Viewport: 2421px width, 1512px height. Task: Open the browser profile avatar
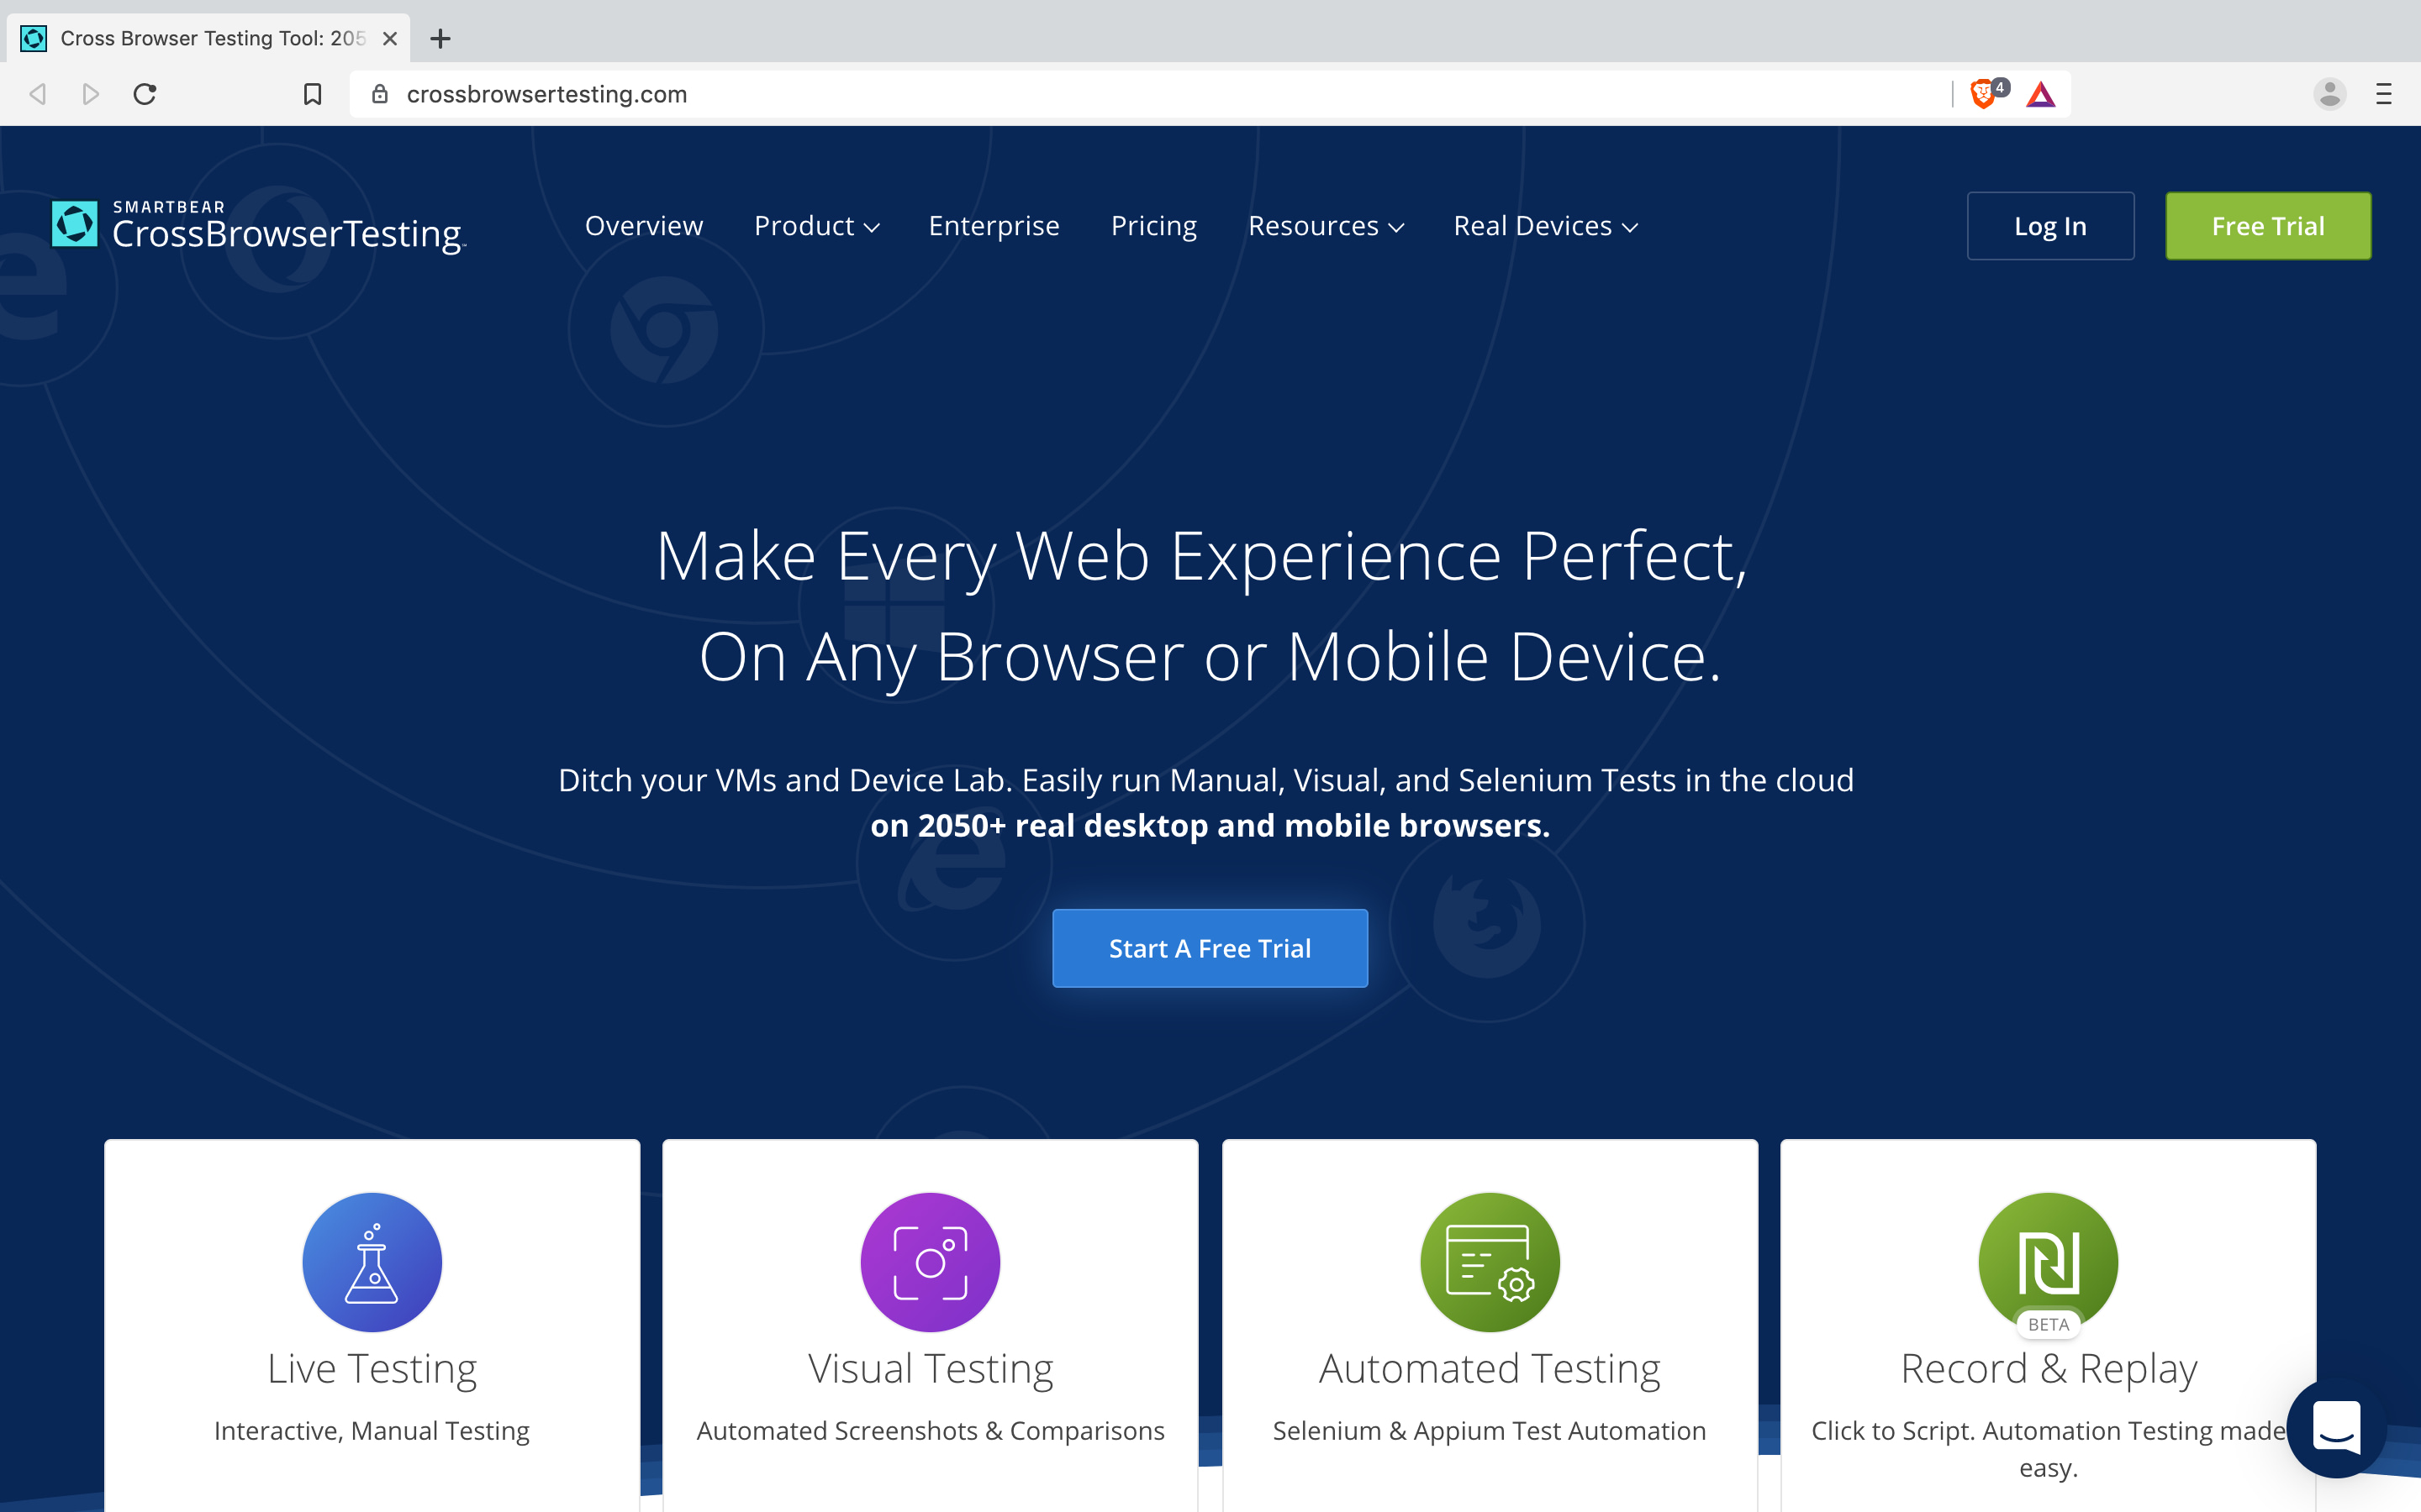(2329, 93)
